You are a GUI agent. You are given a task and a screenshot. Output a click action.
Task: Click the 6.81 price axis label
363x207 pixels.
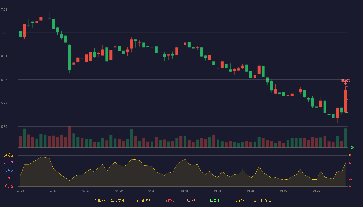coord(4,56)
